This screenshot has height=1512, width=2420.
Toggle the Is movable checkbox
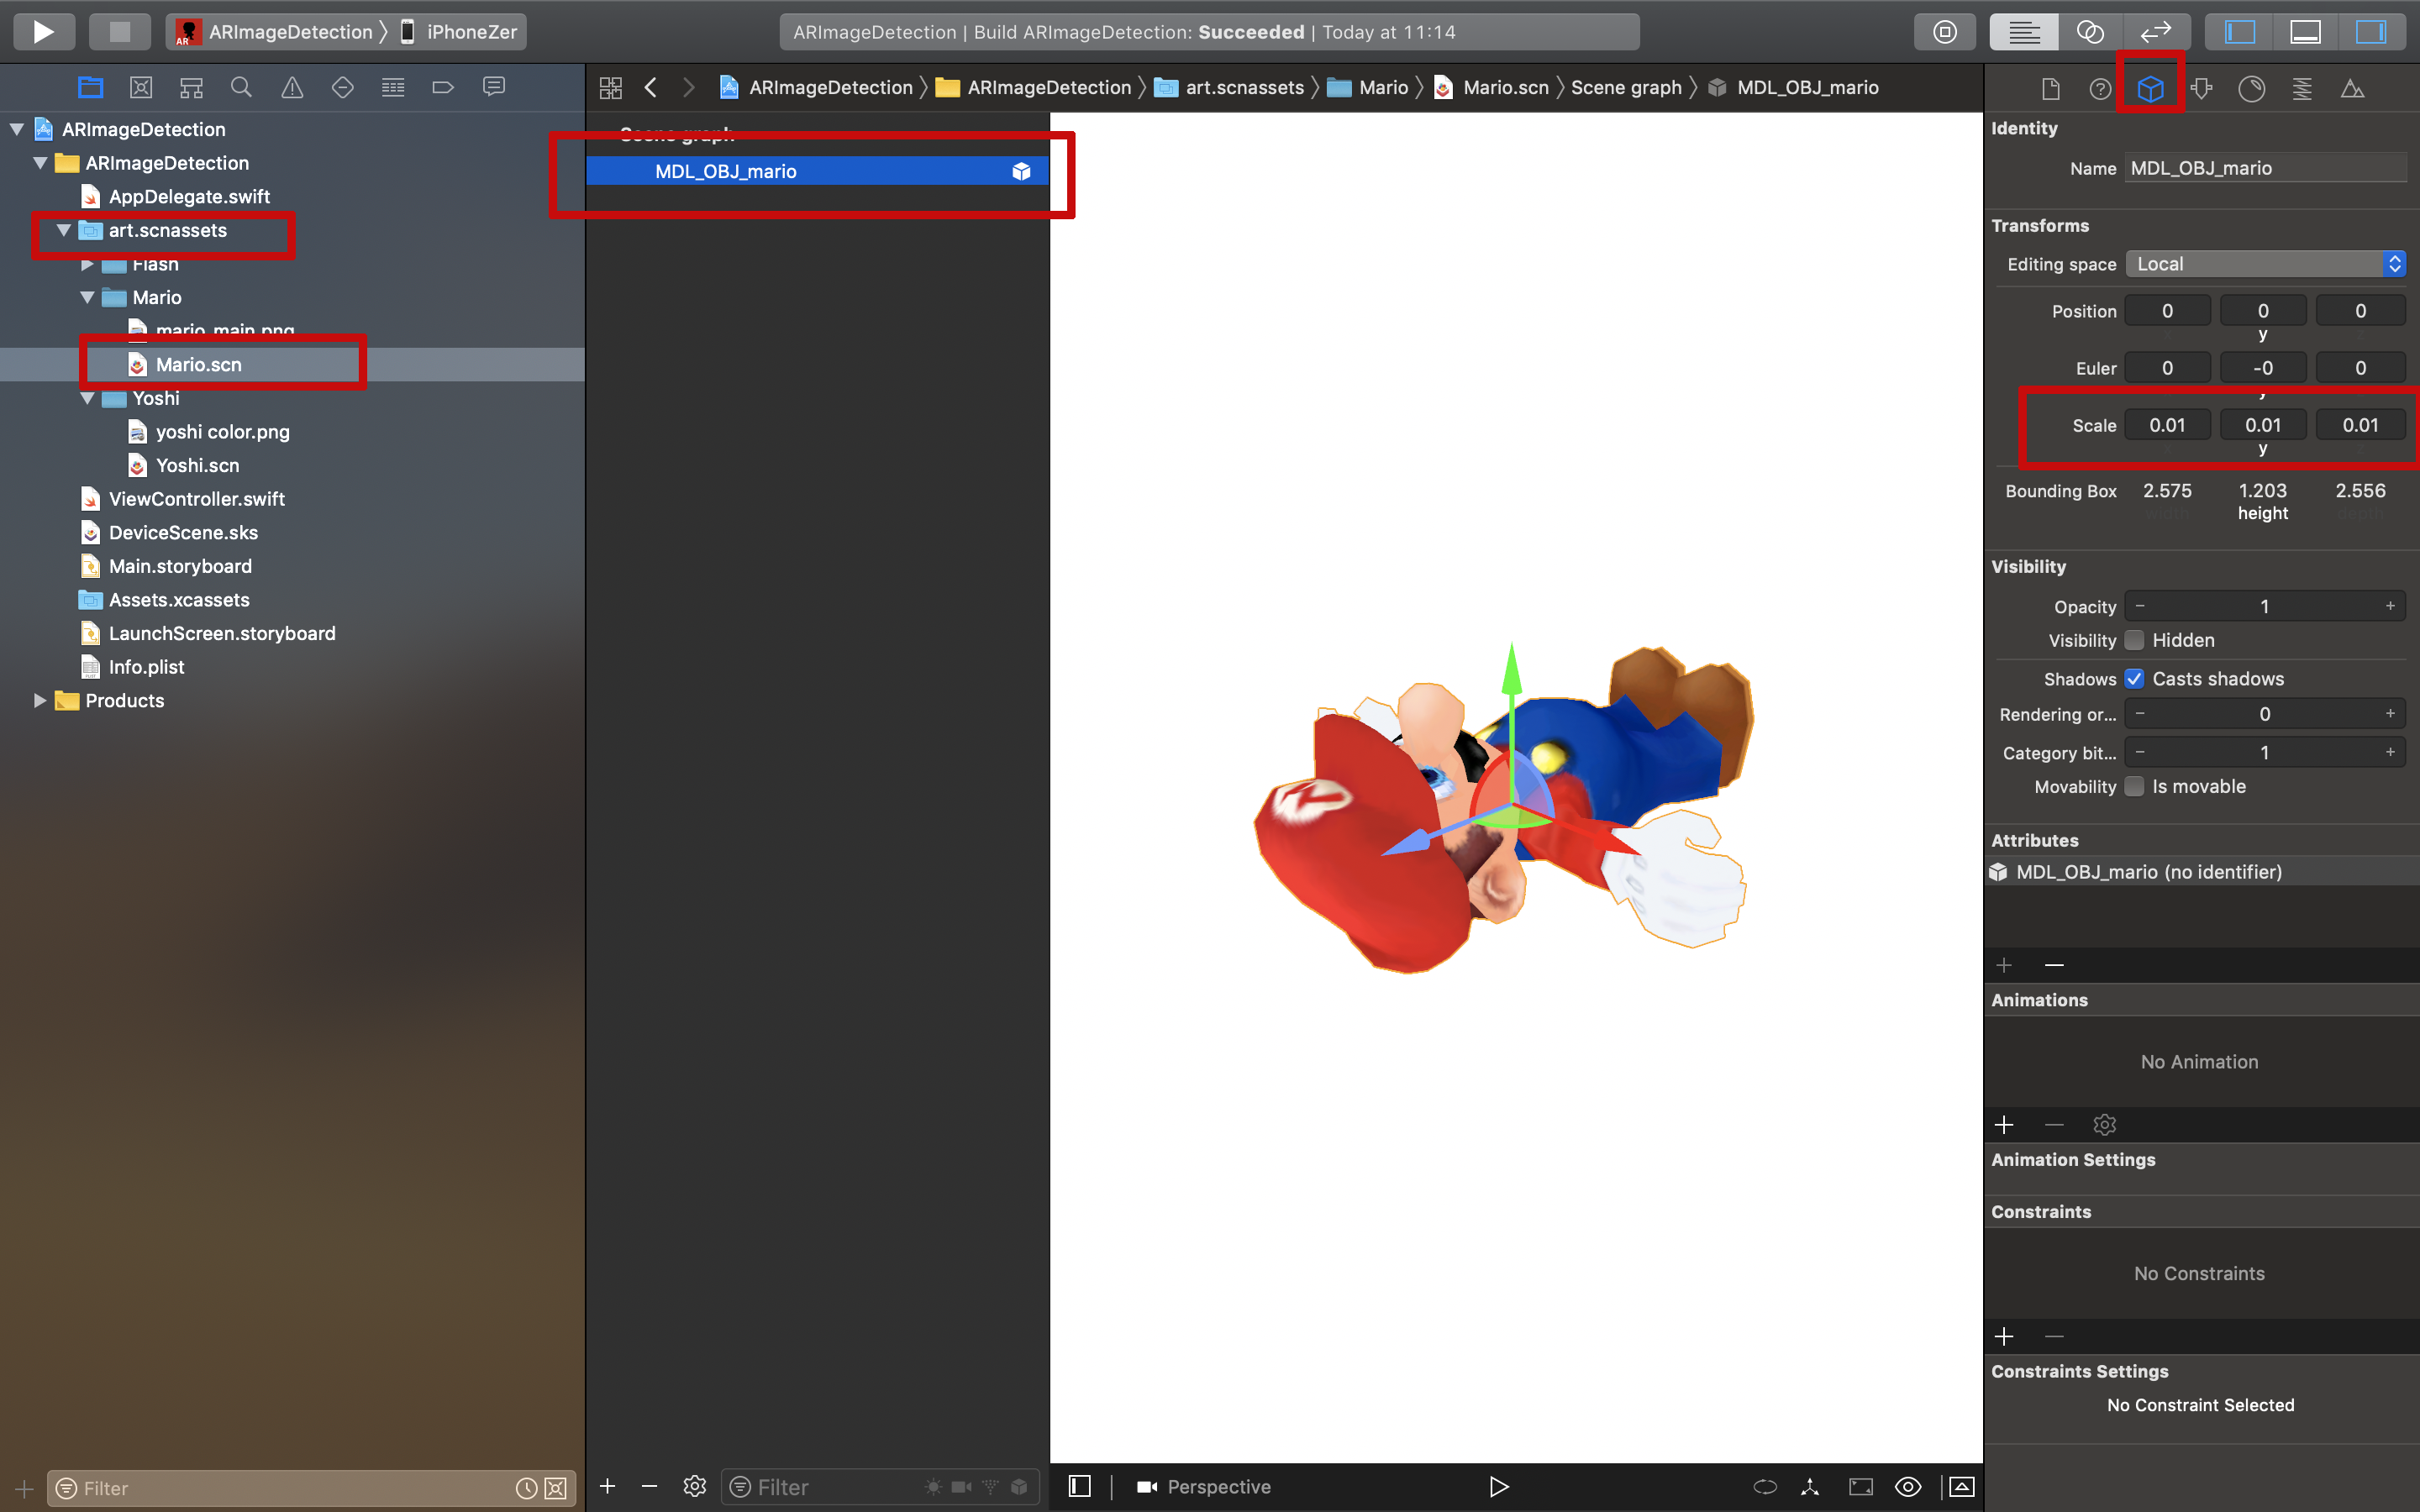(2134, 786)
